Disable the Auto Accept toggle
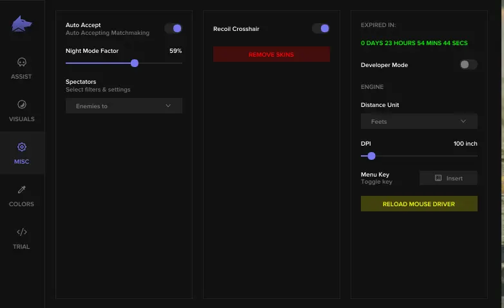The width and height of the screenshot is (504, 308). pyautogui.click(x=173, y=28)
